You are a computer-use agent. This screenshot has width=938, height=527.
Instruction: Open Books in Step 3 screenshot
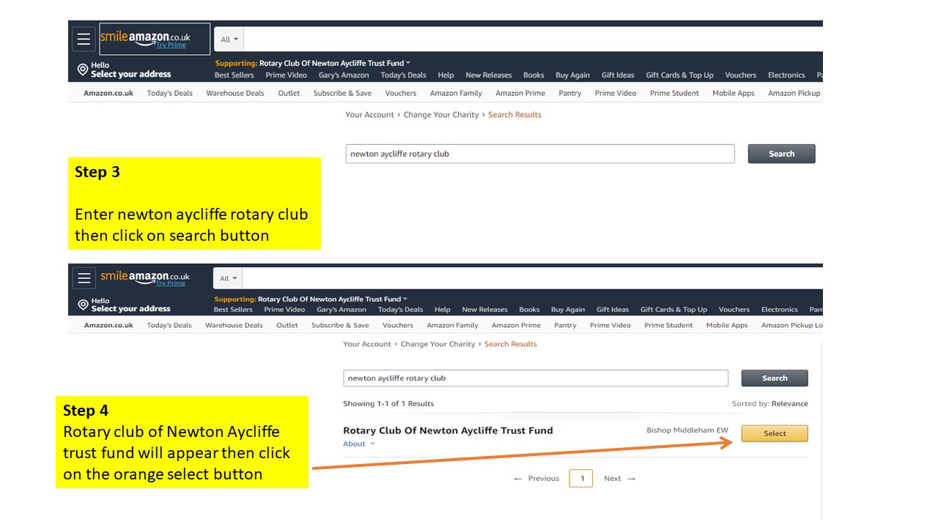point(533,75)
